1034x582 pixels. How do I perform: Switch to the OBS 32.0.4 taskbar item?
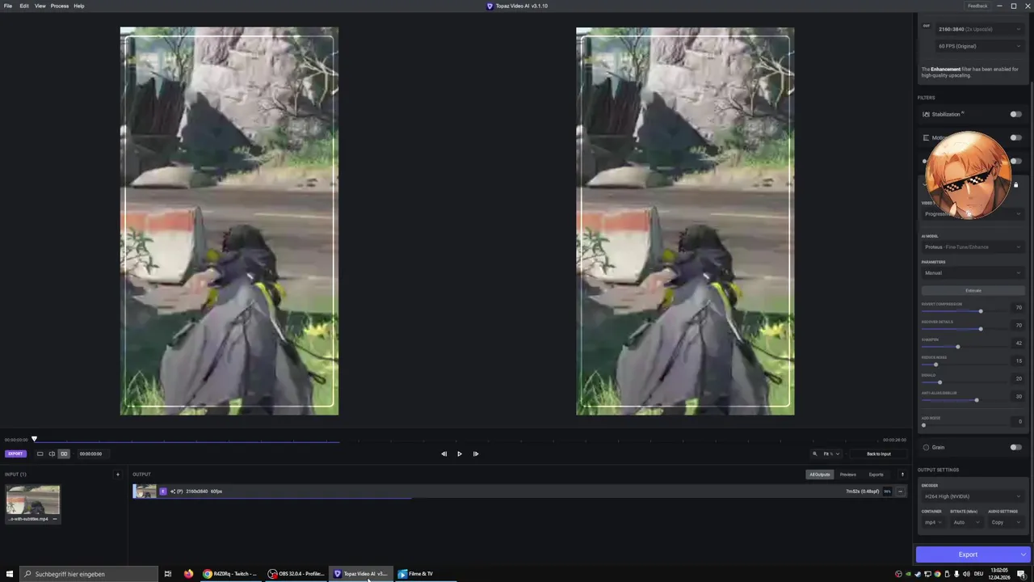[x=296, y=574]
